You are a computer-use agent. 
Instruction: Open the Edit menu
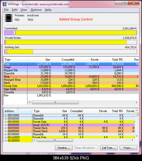pos(15,10)
